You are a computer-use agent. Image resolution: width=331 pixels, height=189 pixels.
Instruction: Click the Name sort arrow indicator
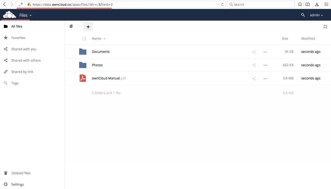104,39
